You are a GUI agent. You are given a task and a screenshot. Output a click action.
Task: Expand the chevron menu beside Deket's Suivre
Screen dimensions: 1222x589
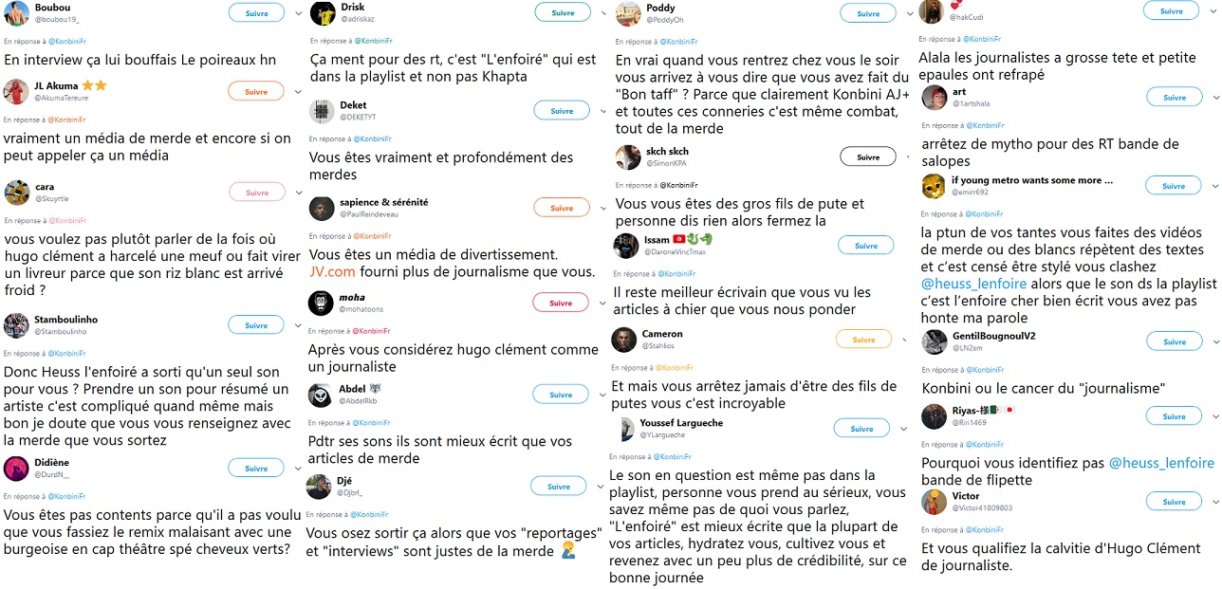[605, 111]
